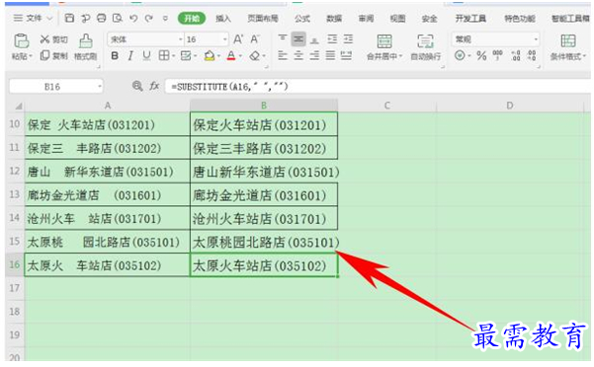Click the fill color bucket swatch
Viewport: 594px width, 367px height.
coord(210,56)
